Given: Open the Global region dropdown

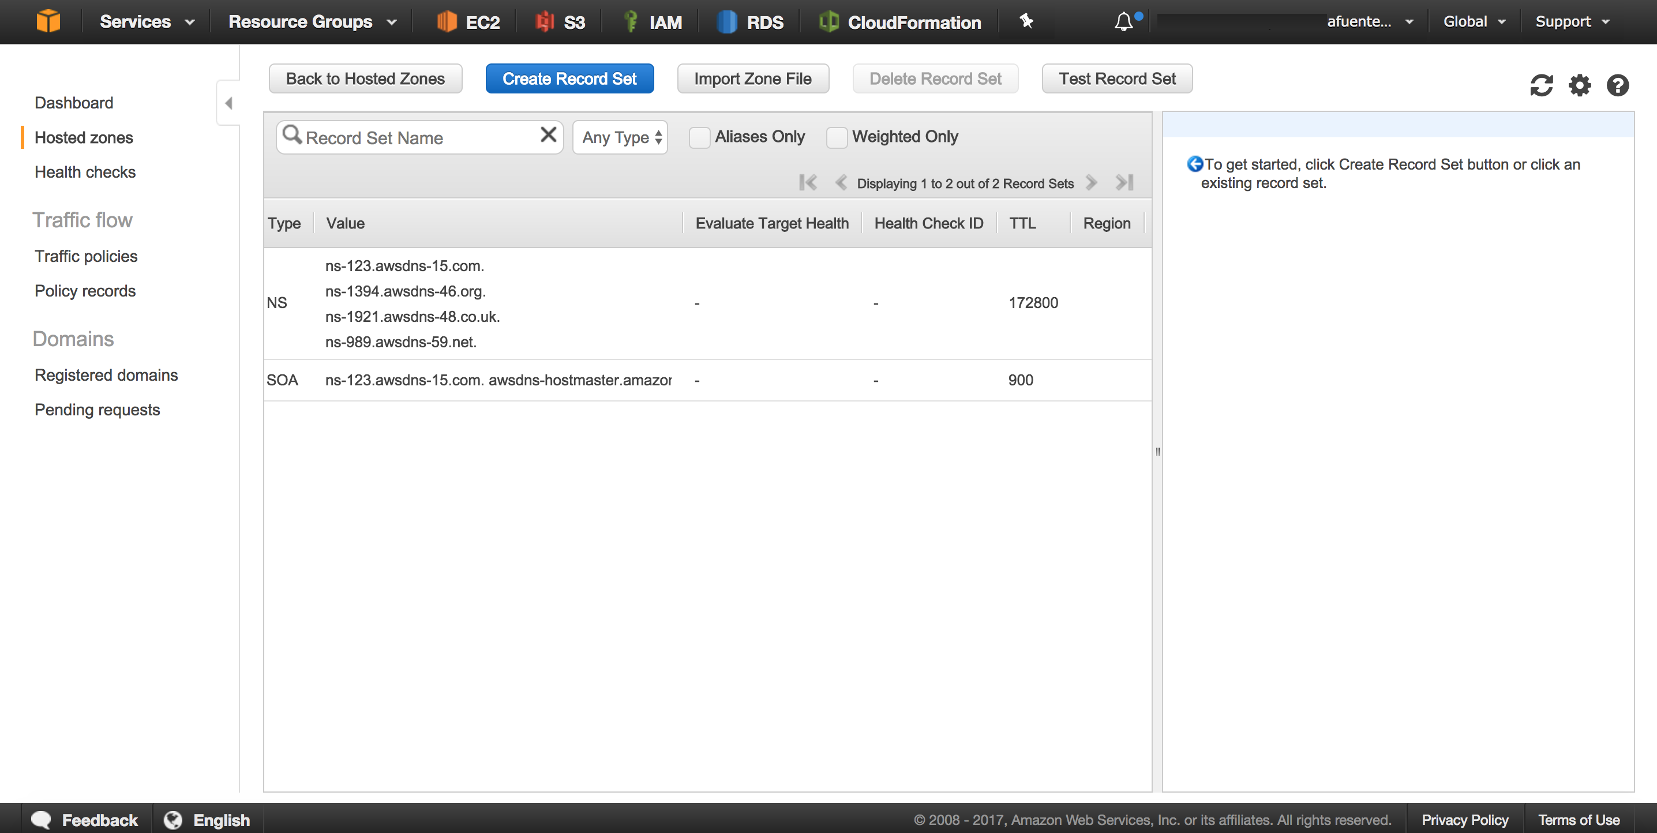Looking at the screenshot, I should (1474, 21).
